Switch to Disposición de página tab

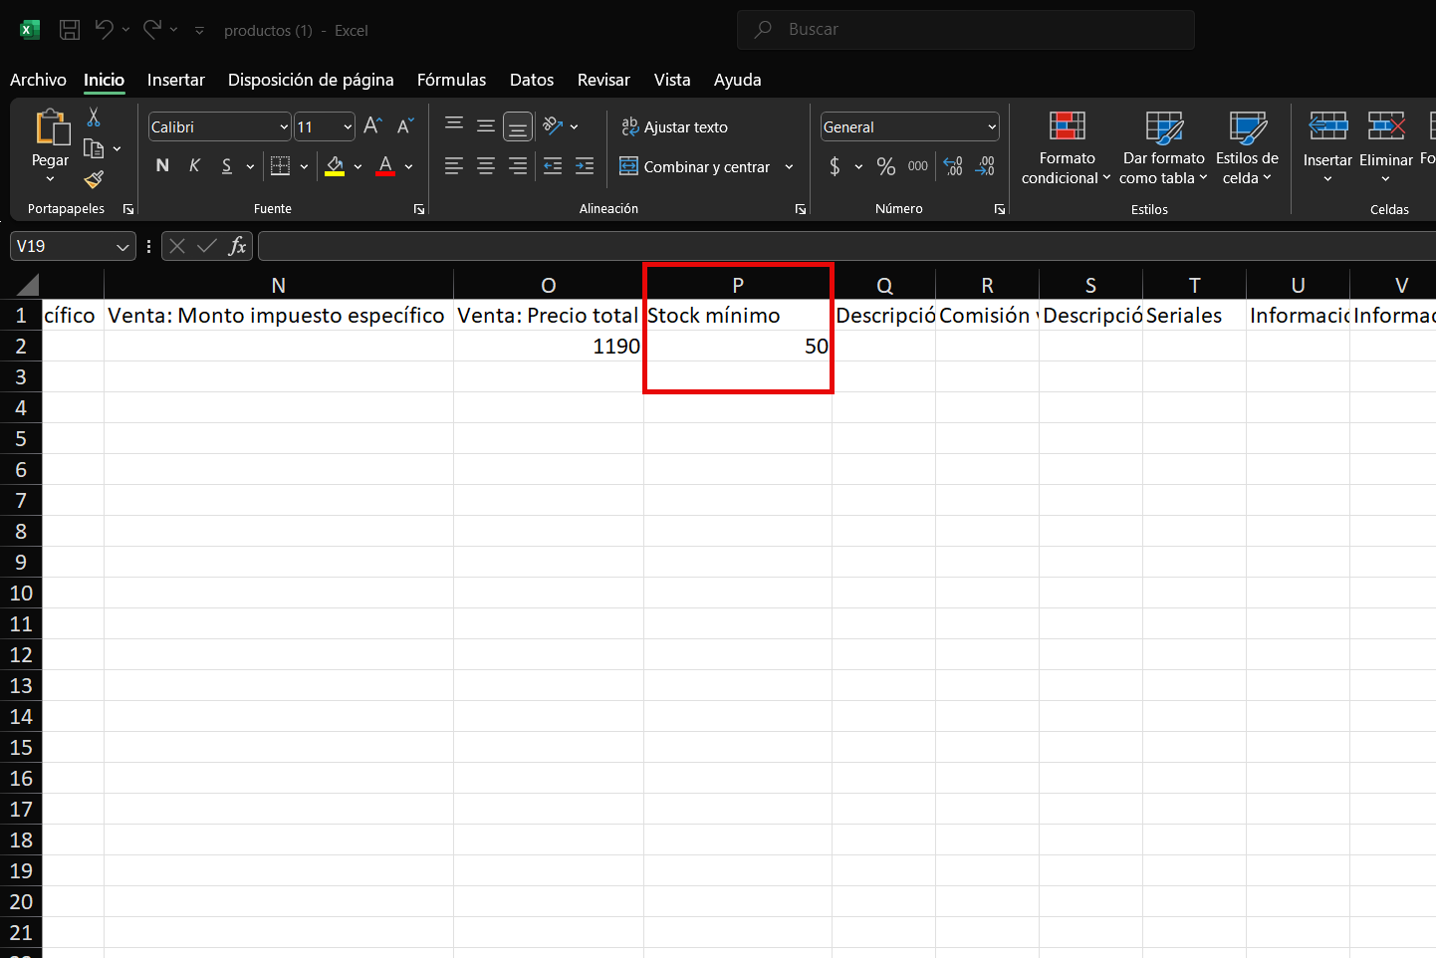(x=311, y=80)
